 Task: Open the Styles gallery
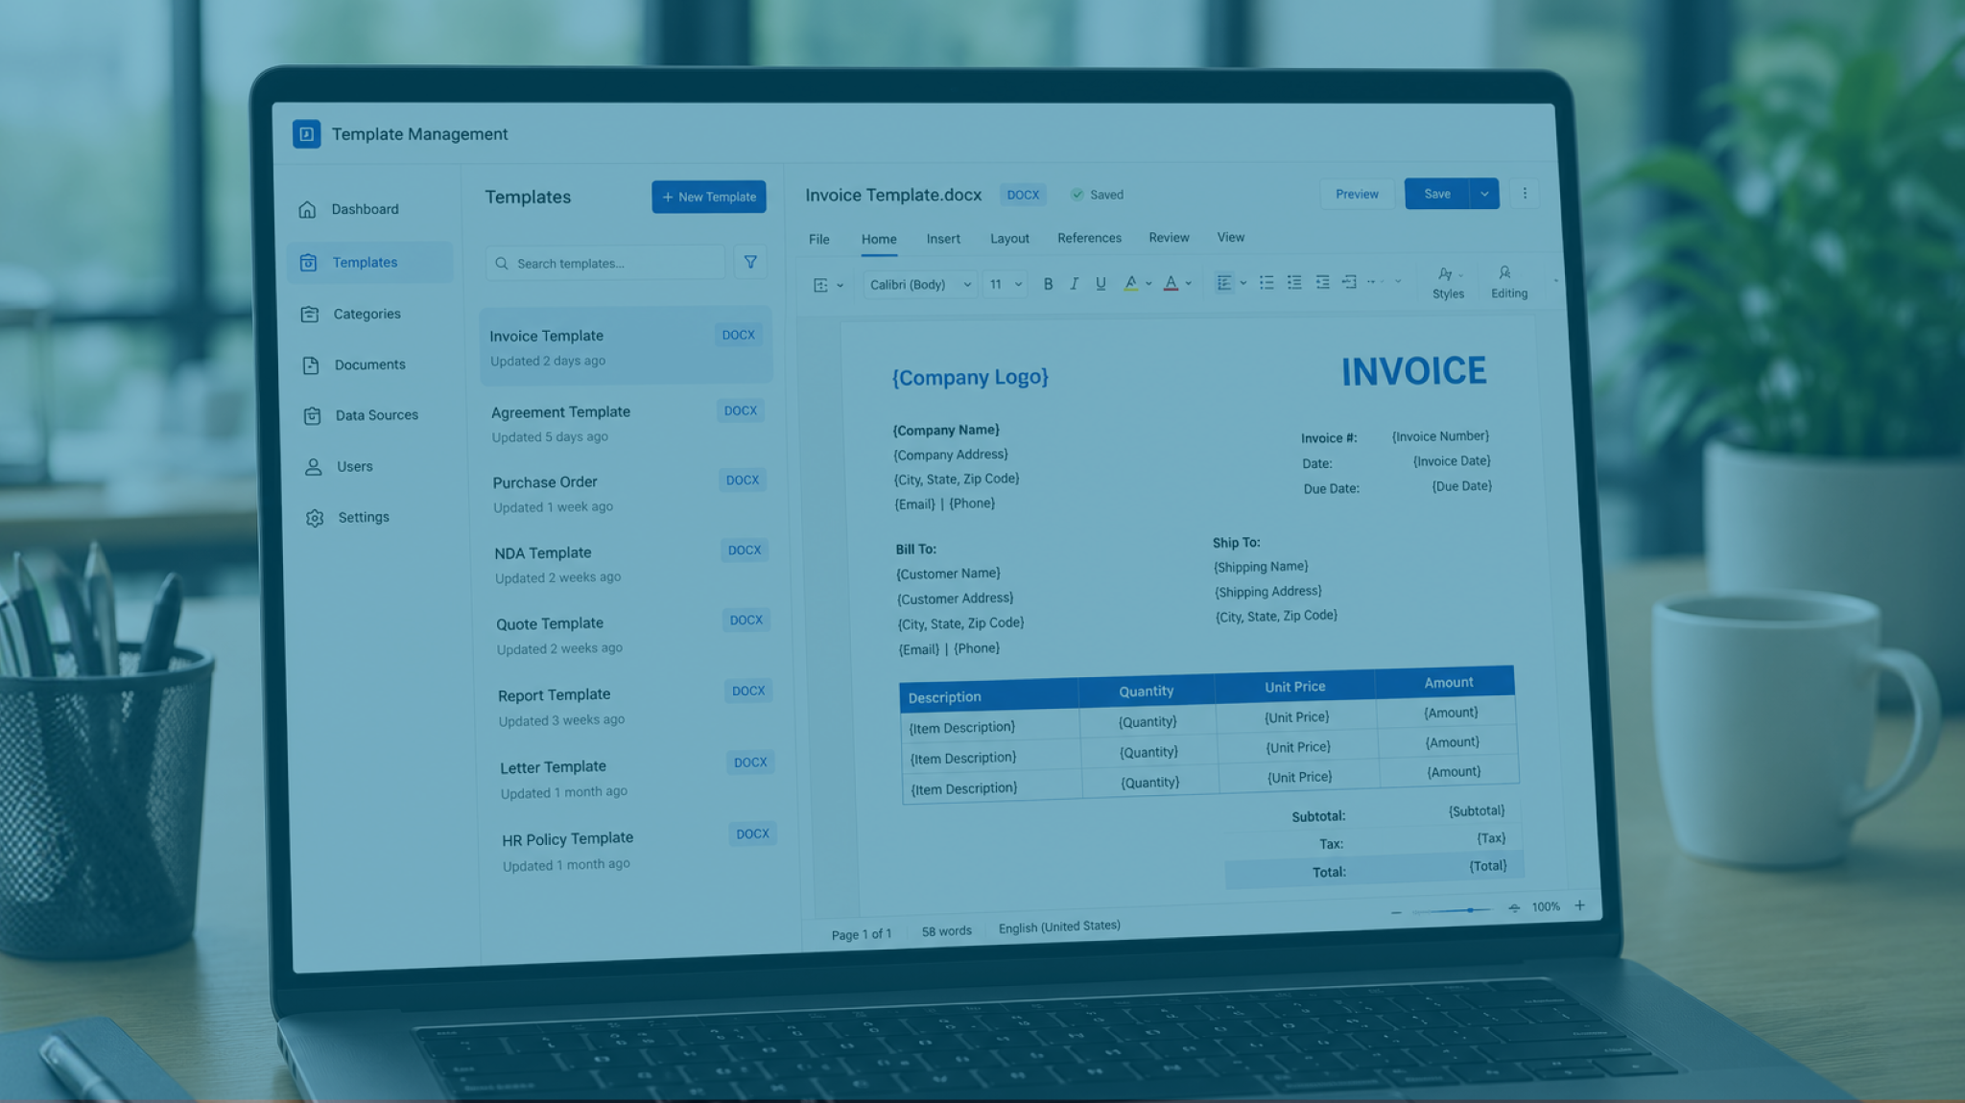coord(1448,283)
